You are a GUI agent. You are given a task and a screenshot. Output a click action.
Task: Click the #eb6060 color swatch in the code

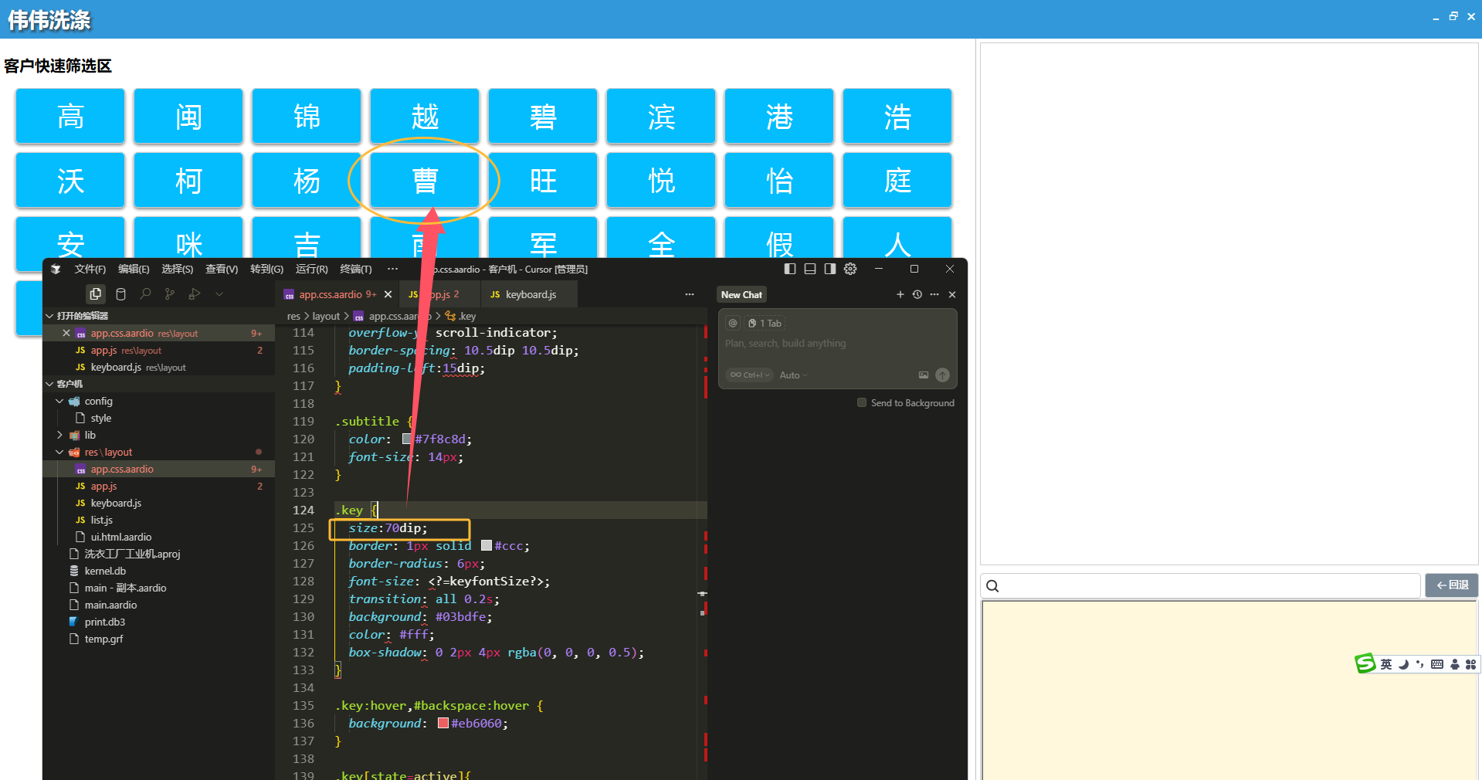click(443, 724)
